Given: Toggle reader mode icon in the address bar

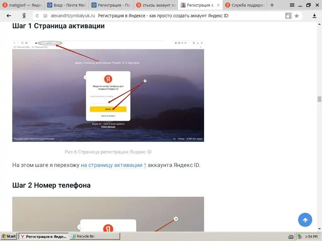Looking at the screenshot, I should pos(45,16).
